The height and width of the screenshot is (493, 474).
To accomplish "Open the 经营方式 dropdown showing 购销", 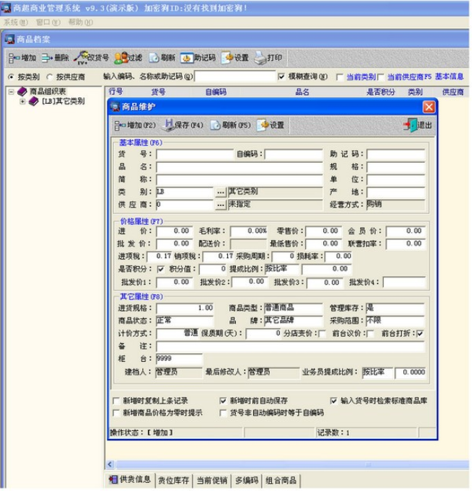I will coord(396,205).
